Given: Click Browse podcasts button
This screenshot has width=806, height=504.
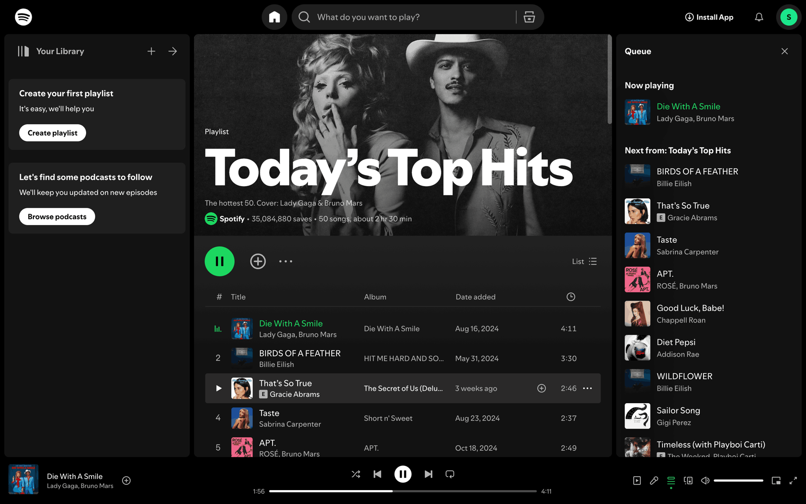Looking at the screenshot, I should (x=57, y=217).
